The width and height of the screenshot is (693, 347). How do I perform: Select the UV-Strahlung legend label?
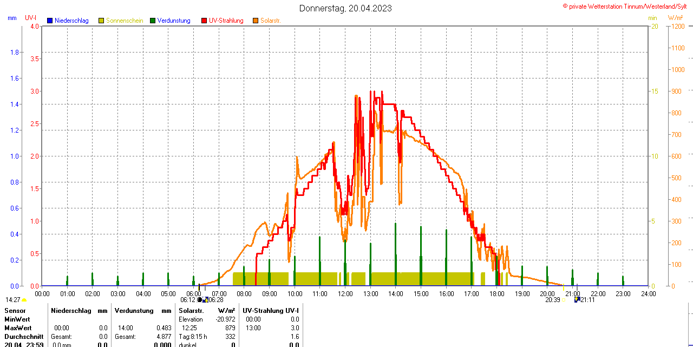226,21
